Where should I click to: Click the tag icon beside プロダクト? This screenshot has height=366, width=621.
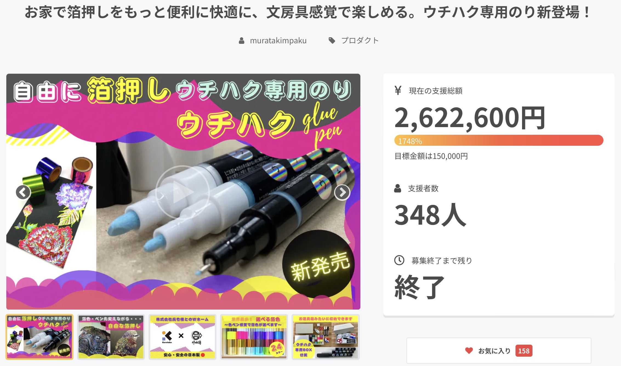(x=332, y=41)
